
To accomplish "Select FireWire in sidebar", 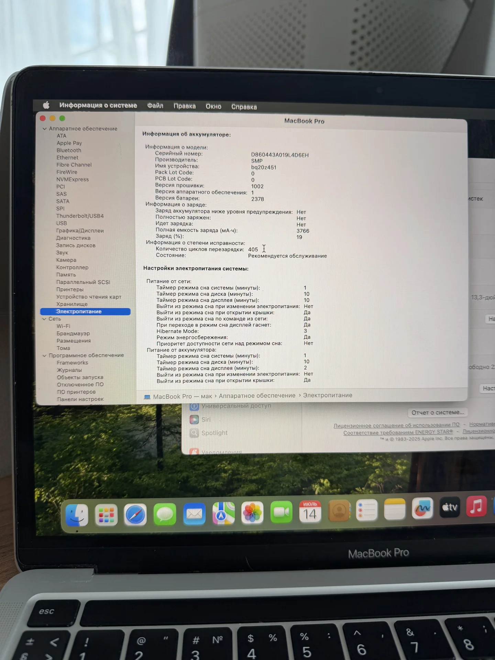I will click(67, 172).
